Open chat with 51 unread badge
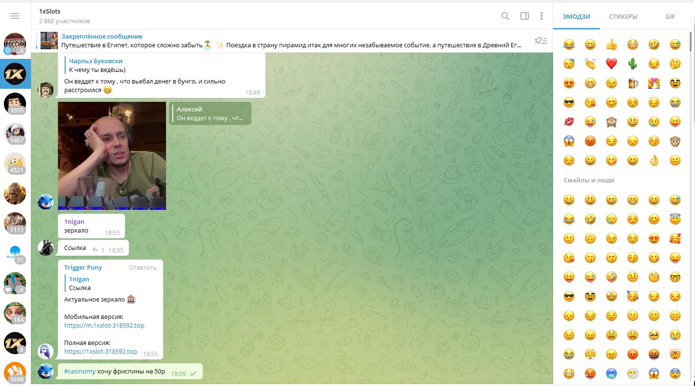This screenshot has width=695, height=386. click(15, 253)
